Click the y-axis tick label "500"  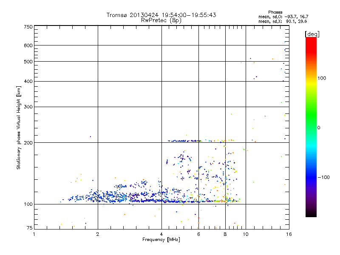pyautogui.click(x=28, y=62)
